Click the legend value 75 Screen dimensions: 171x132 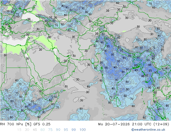[x=50, y=130]
